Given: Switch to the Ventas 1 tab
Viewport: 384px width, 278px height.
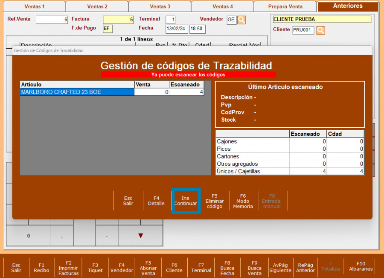Looking at the screenshot, I should (x=35, y=6).
